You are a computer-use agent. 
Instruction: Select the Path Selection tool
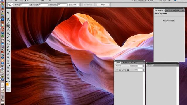(x=8, y=68)
